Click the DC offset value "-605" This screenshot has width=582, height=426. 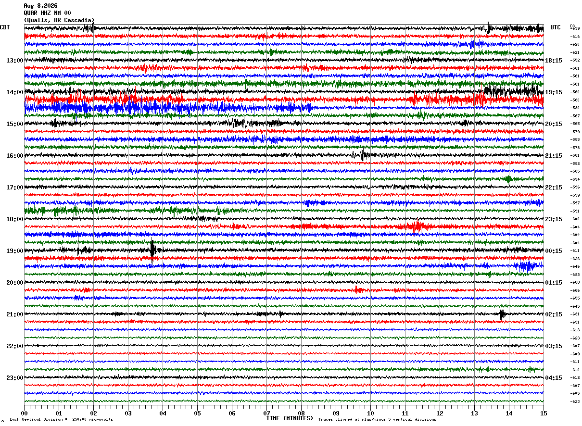(x=575, y=393)
